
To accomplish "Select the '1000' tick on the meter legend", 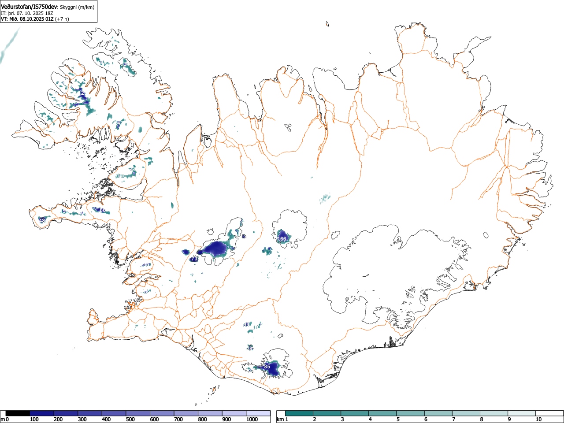I will click(252, 419).
